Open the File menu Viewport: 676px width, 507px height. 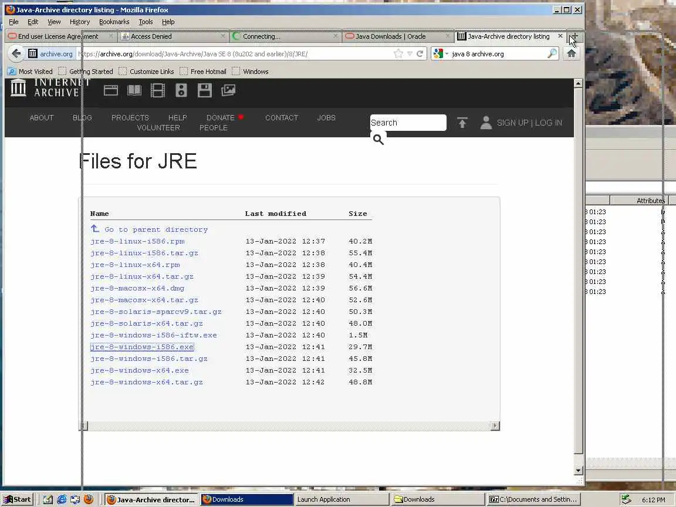pyautogui.click(x=14, y=22)
